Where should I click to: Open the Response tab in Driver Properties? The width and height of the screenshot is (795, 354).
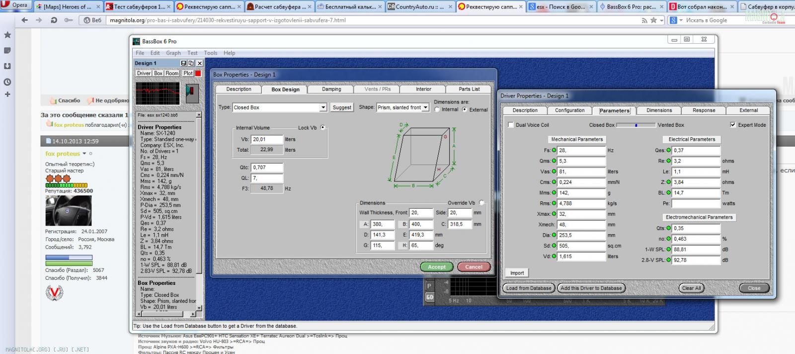pos(704,110)
